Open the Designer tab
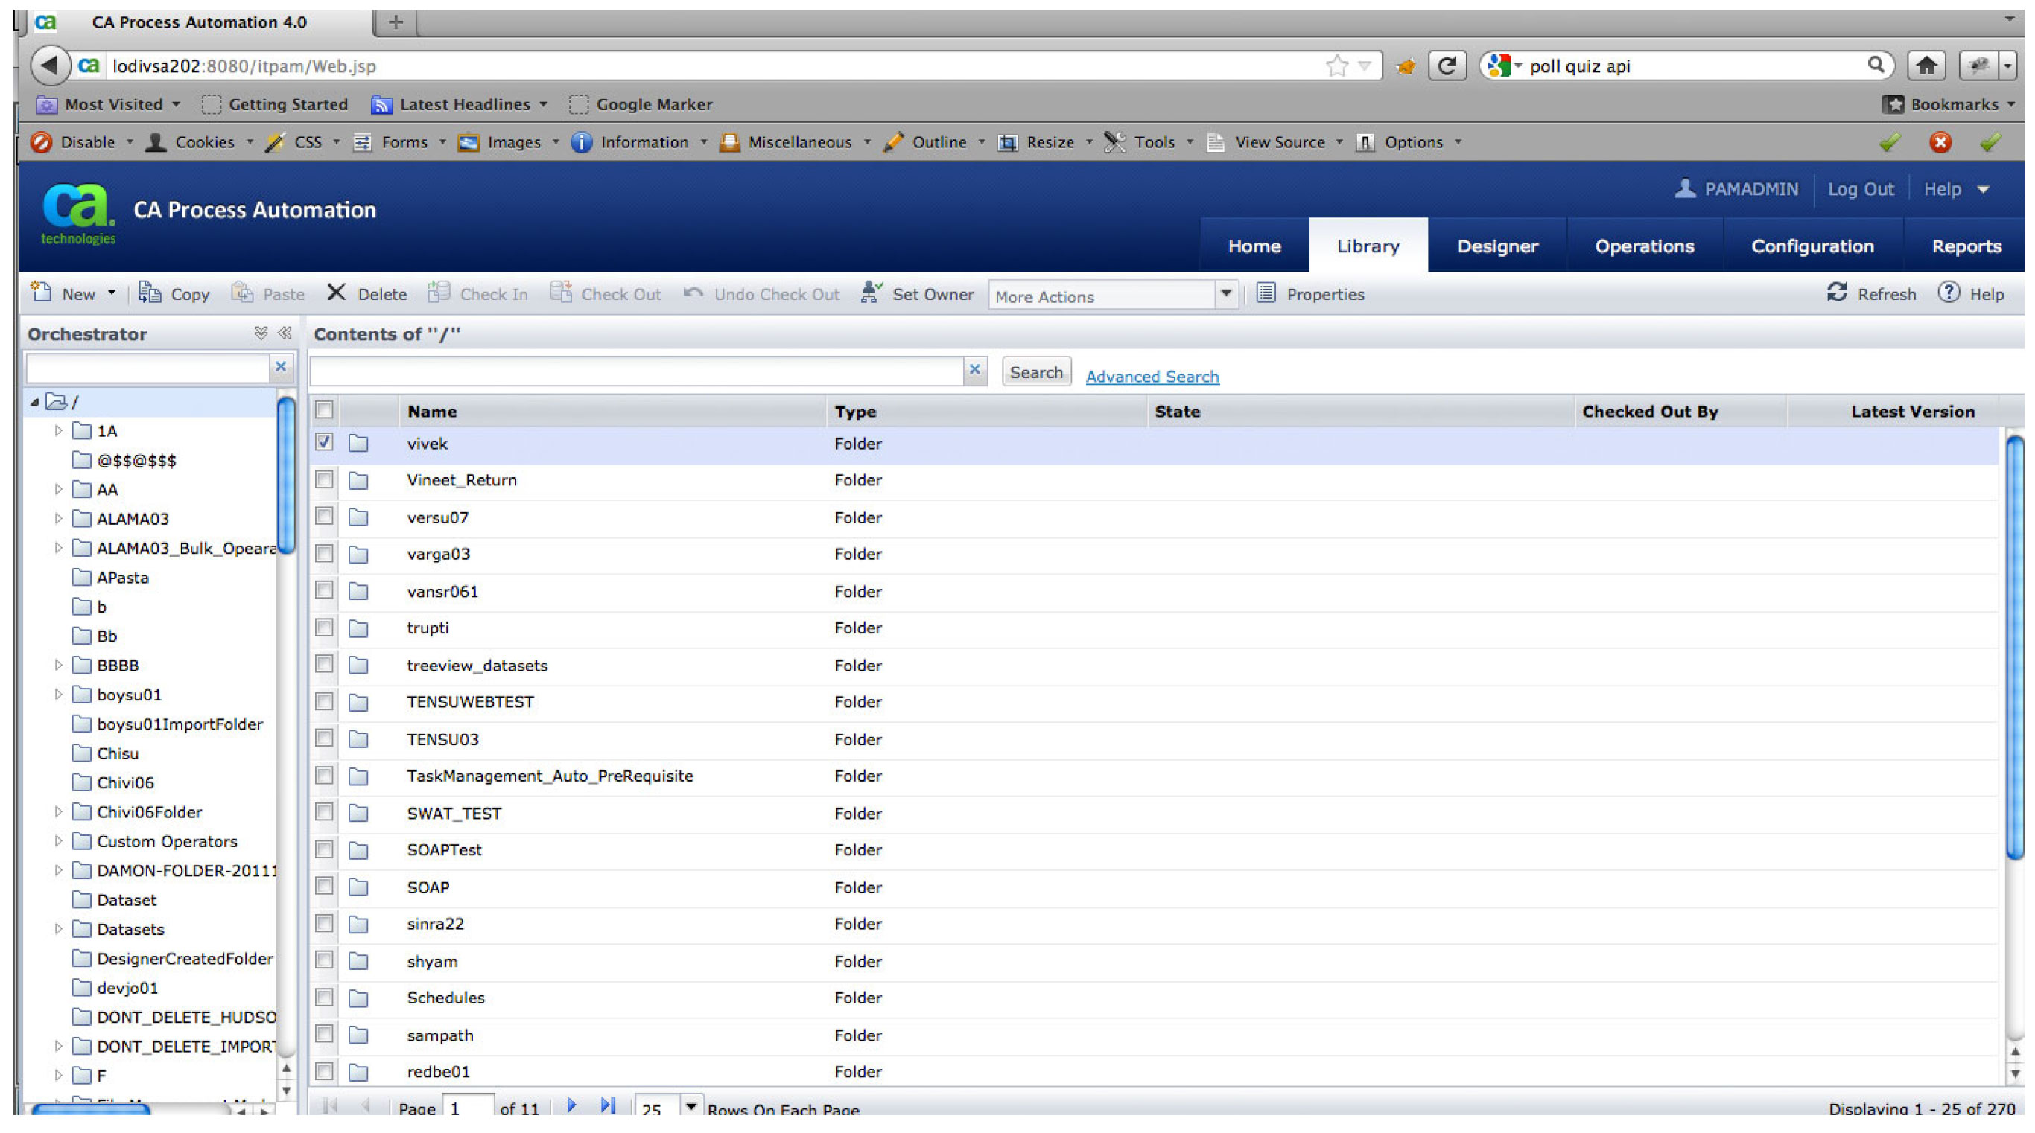 (x=1497, y=246)
